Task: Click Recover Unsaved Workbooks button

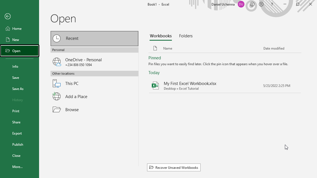Action: point(174,167)
